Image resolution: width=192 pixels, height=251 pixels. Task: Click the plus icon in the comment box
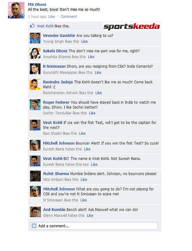pyautogui.click(x=34, y=226)
